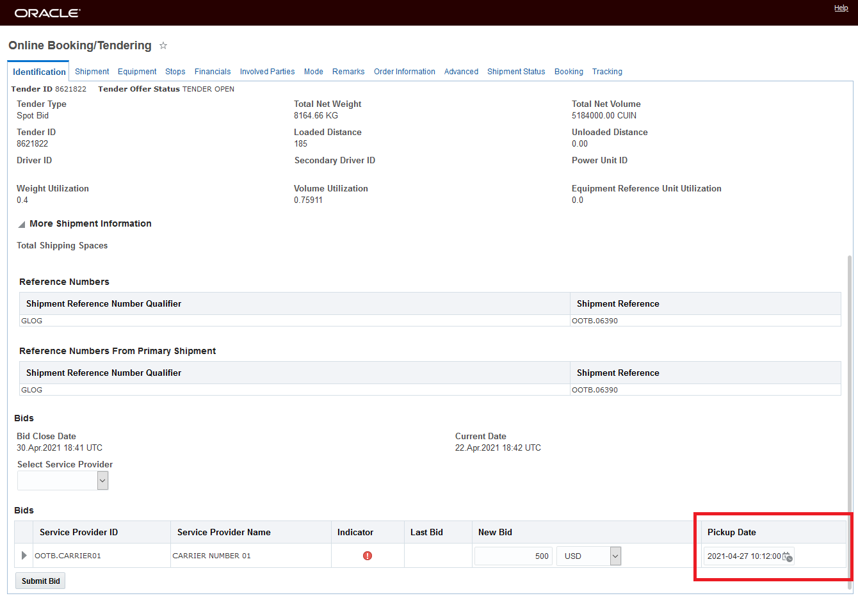The image size is (858, 605).
Task: Go to the Equipment tab
Action: 137,72
